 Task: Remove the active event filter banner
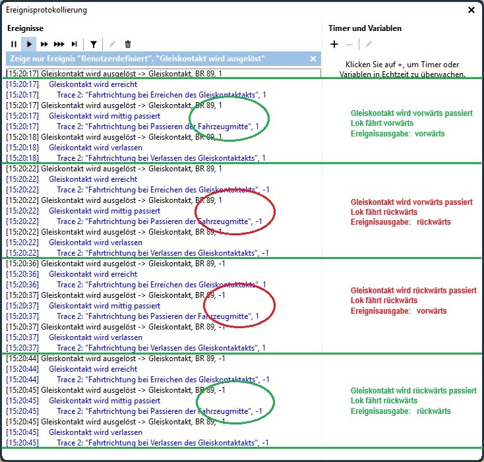313,59
